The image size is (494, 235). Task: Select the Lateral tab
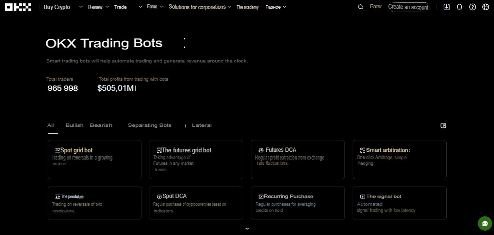pos(202,125)
